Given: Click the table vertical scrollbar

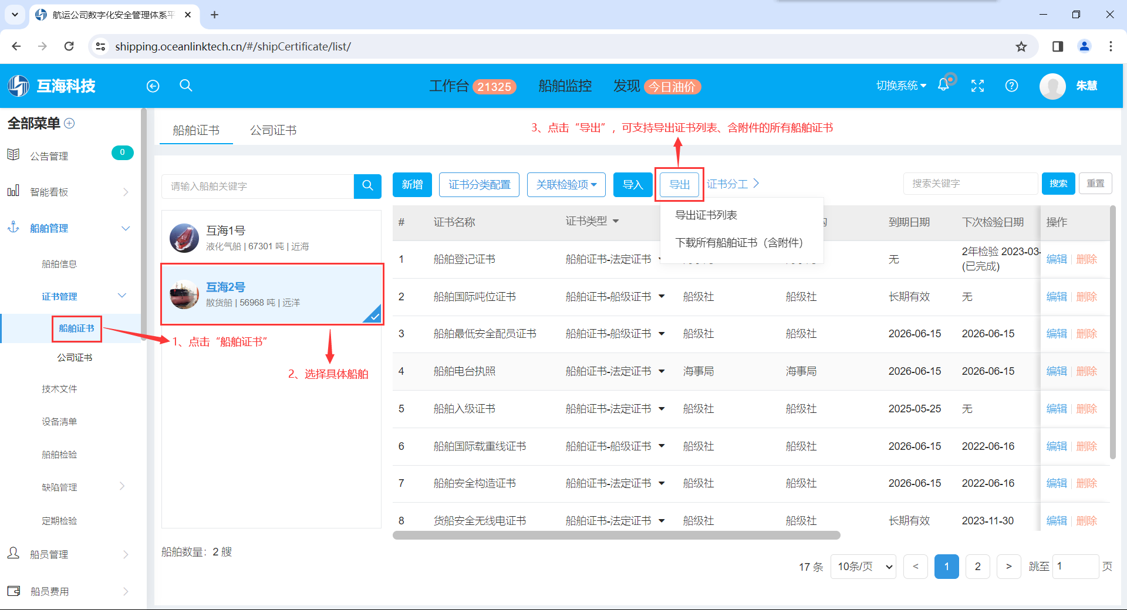Looking at the screenshot, I should (1112, 332).
